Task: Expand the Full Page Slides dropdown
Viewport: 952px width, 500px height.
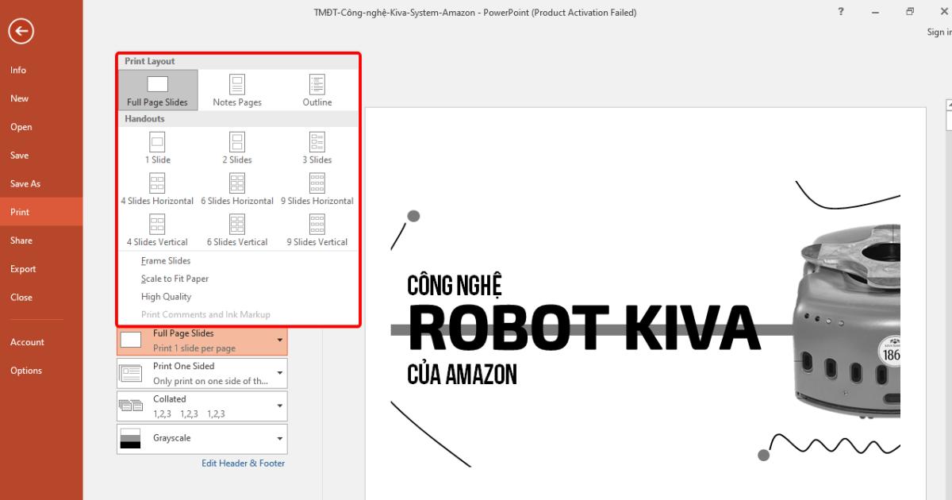Action: (x=202, y=340)
